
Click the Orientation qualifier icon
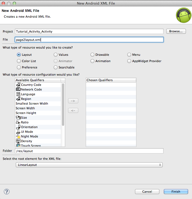coord(18,127)
